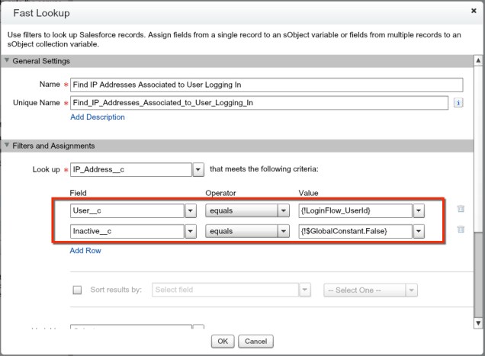Delete the User__c filter row

pos(461,209)
